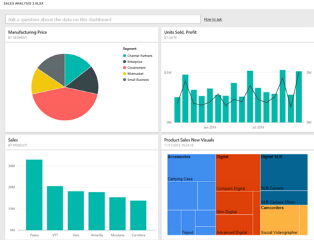Select the Compact Digital treemap block
The image size is (314, 240).
[238, 173]
